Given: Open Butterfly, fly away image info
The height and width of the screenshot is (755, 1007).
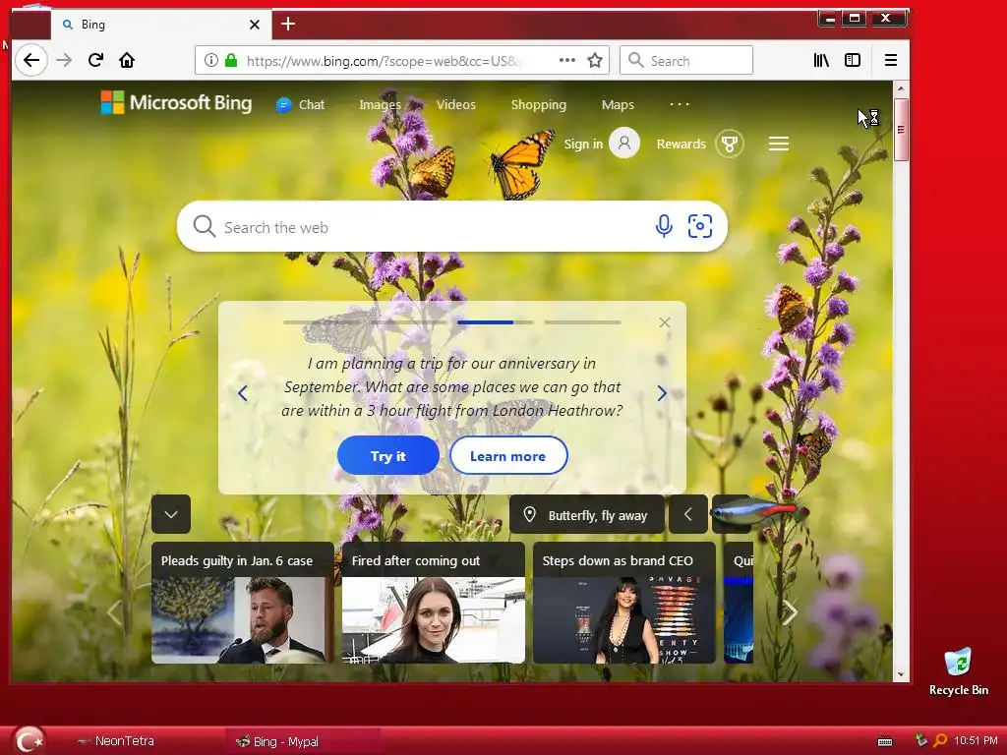Looking at the screenshot, I should [x=587, y=515].
